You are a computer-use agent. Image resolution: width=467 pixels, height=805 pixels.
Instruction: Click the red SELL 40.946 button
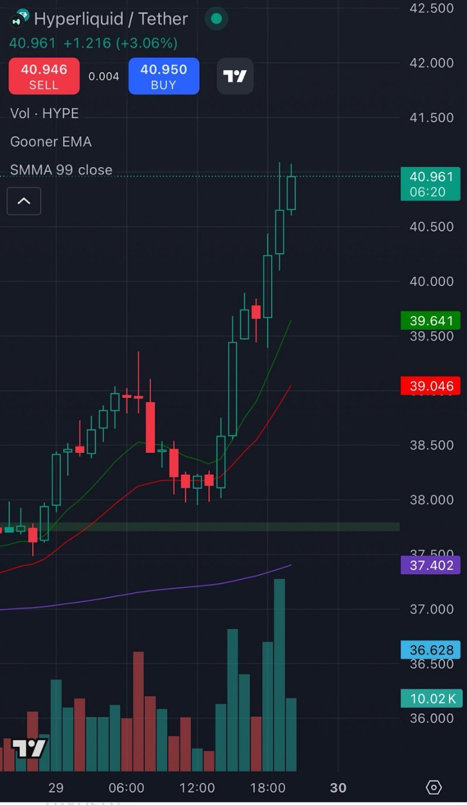44,76
